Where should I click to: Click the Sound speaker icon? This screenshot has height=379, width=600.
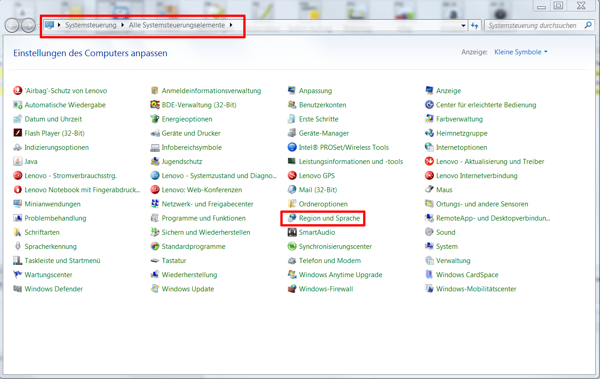point(429,232)
